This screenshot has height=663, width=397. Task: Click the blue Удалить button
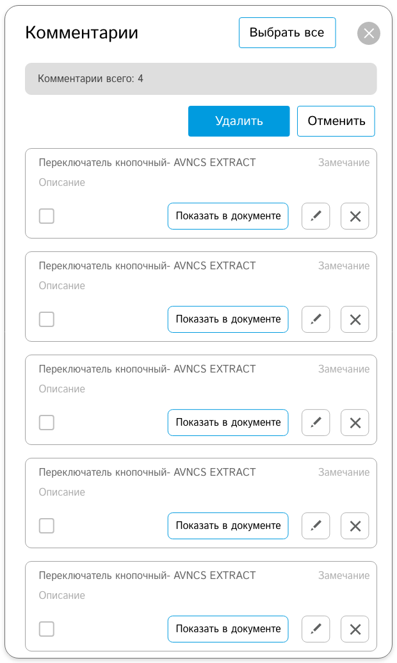coord(239,121)
